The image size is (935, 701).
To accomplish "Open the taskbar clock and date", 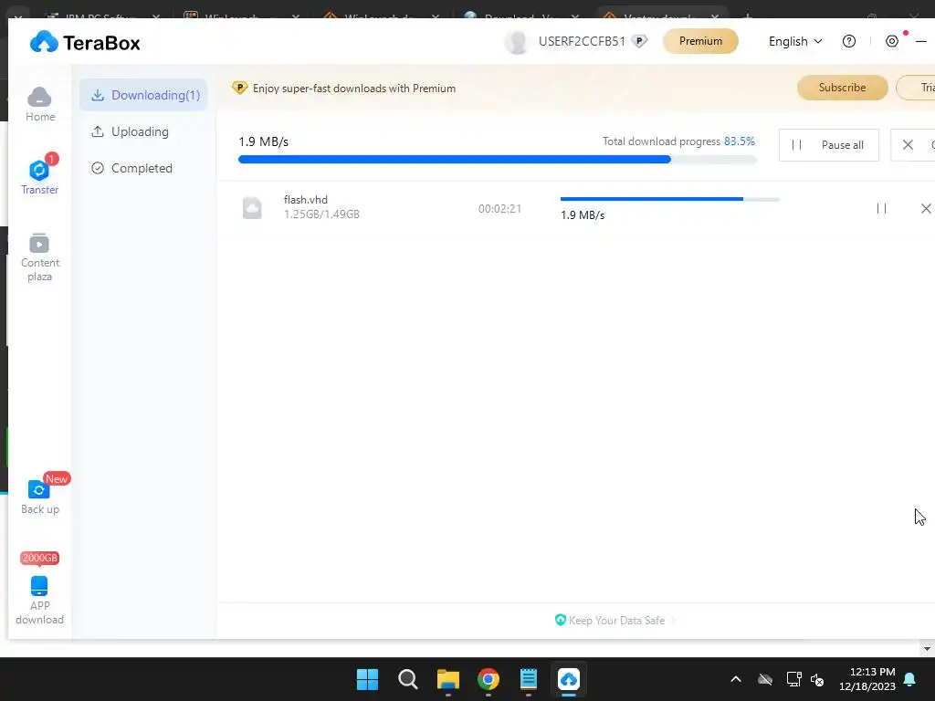I will click(867, 679).
